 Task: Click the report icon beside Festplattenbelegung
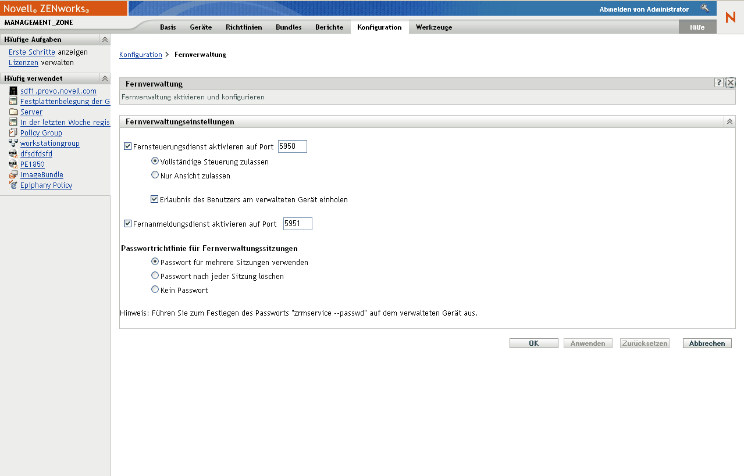pos(13,101)
